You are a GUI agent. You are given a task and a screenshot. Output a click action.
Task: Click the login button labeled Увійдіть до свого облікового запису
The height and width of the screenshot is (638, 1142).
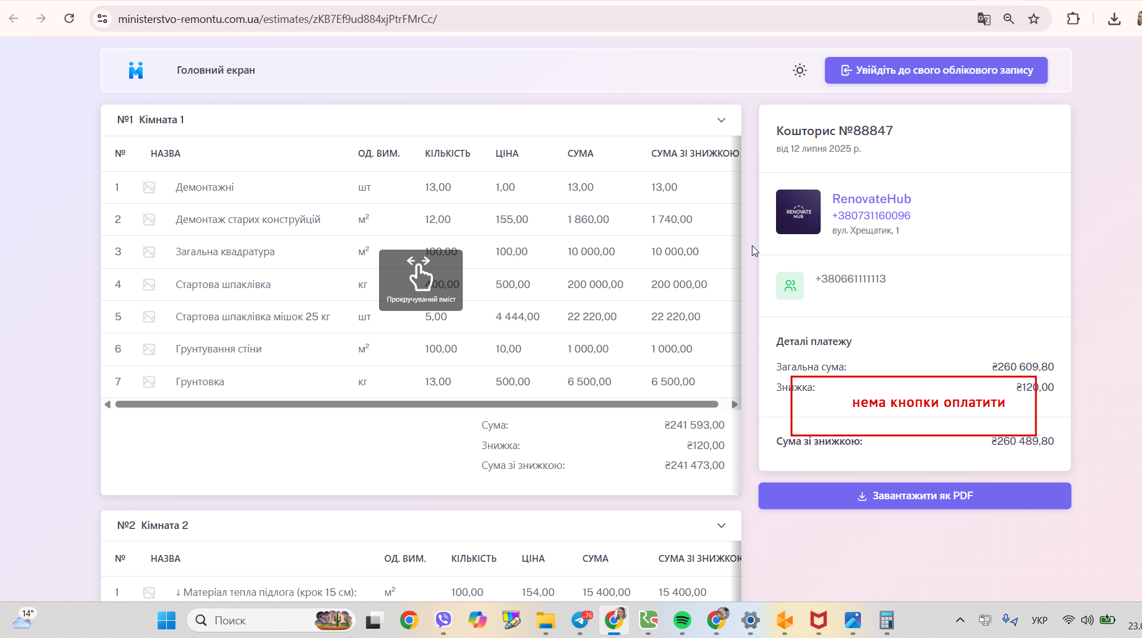point(936,71)
